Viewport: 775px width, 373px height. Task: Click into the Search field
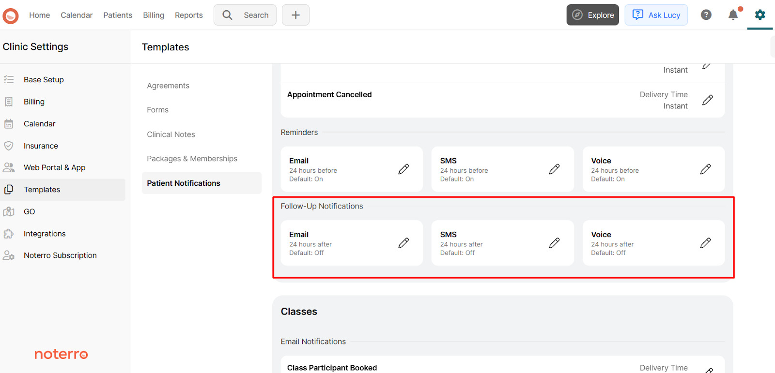245,15
